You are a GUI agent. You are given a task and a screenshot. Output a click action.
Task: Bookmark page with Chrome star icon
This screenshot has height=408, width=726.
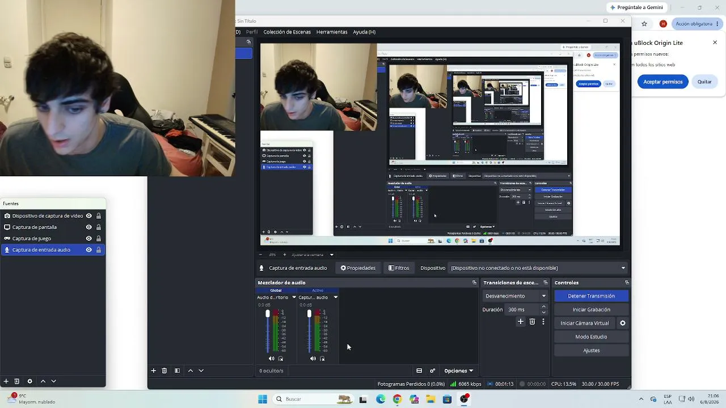644,24
